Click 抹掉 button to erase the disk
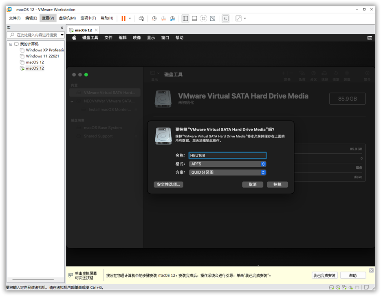Image resolution: width=381 pixels, height=296 pixels. (277, 184)
